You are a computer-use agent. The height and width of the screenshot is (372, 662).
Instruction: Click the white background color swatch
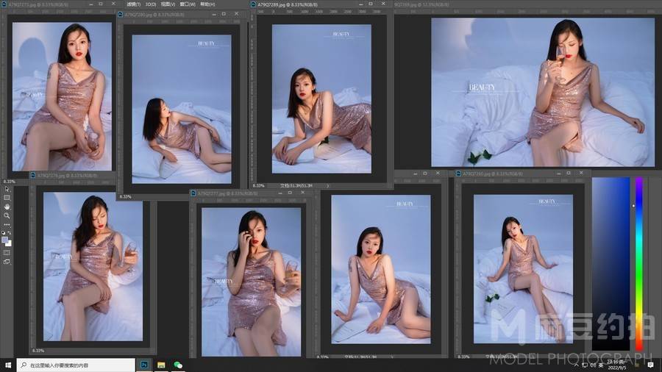click(9, 244)
